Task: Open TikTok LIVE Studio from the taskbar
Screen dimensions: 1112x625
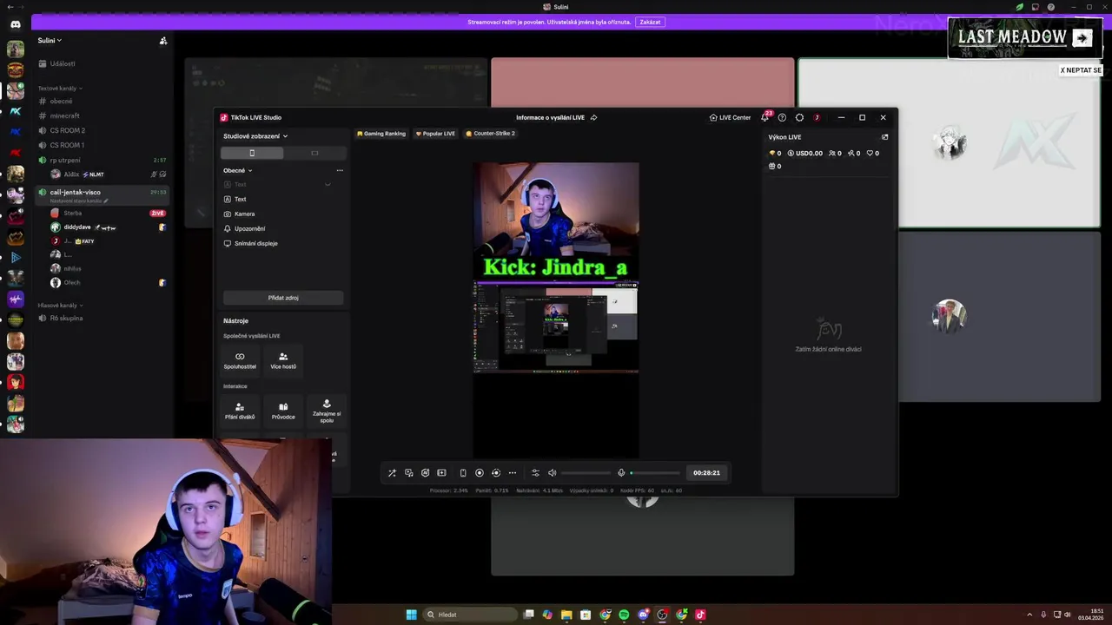Action: pos(700,615)
